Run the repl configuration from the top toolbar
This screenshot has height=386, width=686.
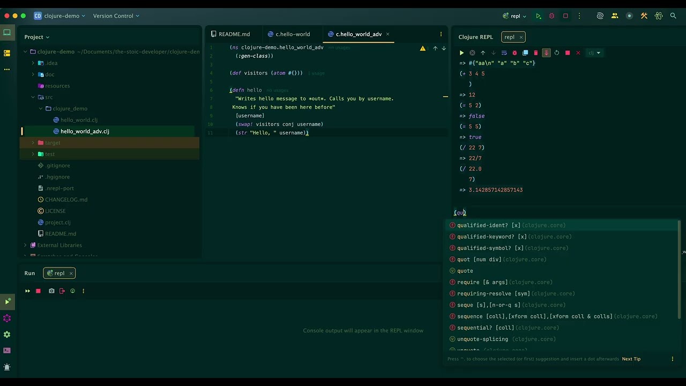coord(538,16)
